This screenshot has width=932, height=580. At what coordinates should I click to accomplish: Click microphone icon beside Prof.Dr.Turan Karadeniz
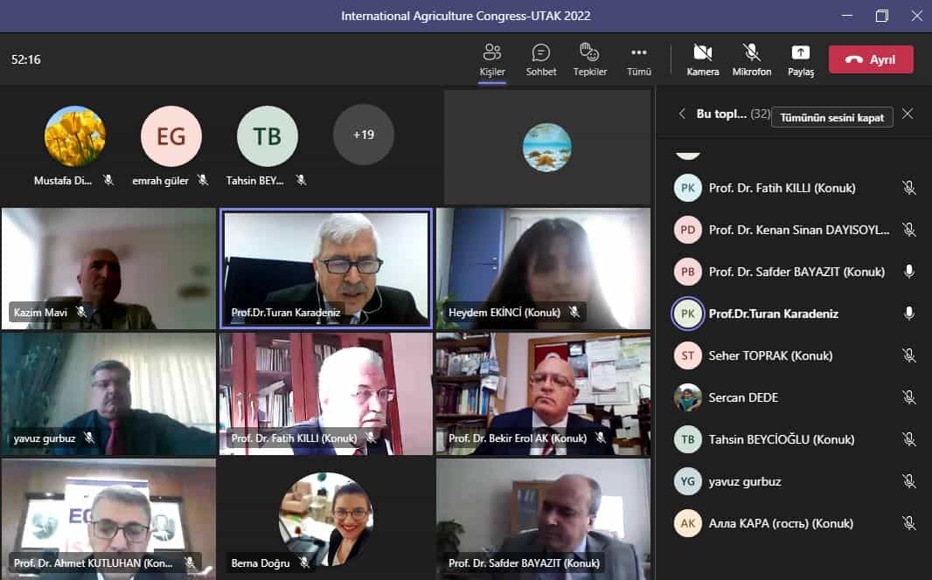point(909,314)
